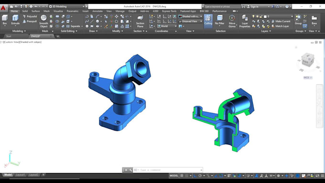
Task: Select the solid blue pipe fitting model
Action: tap(119, 92)
